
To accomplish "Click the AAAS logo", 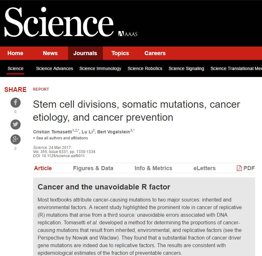I will (x=128, y=34).
